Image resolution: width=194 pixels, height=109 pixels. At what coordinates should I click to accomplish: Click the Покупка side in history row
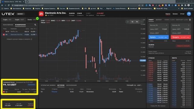click(54, 92)
